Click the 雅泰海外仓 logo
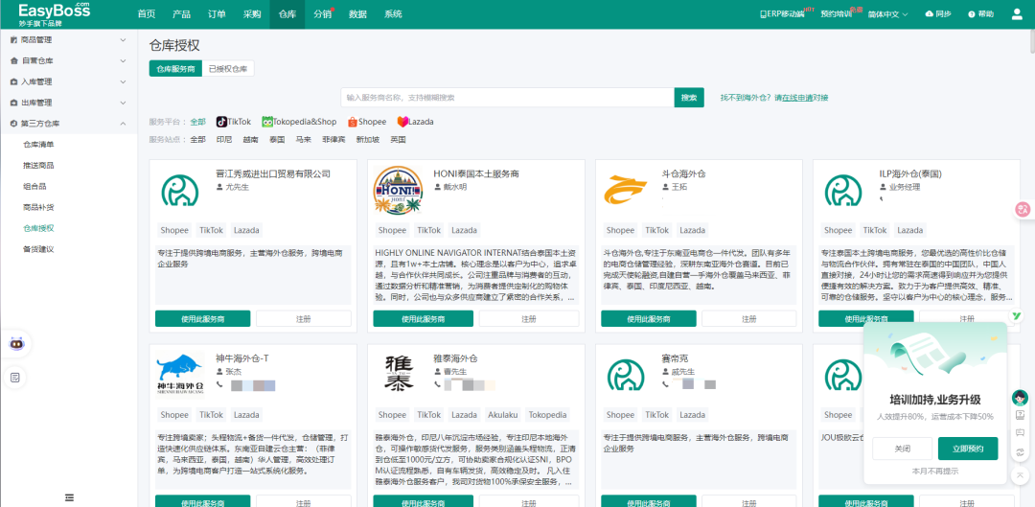The width and height of the screenshot is (1035, 507). click(398, 374)
